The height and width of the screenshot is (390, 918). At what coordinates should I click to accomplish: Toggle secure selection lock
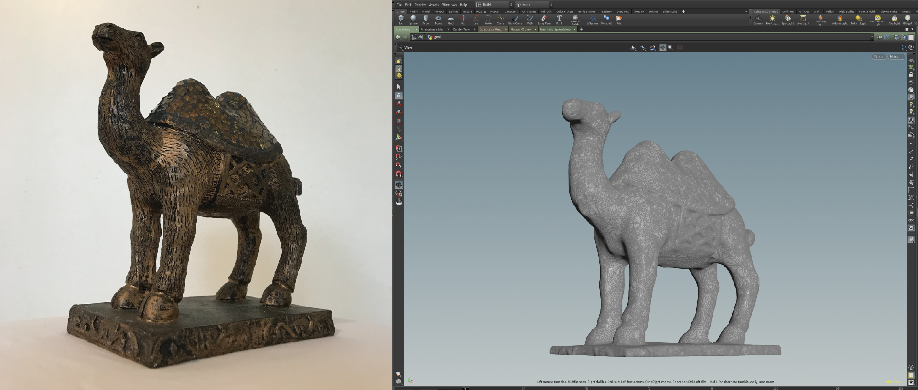(x=399, y=95)
